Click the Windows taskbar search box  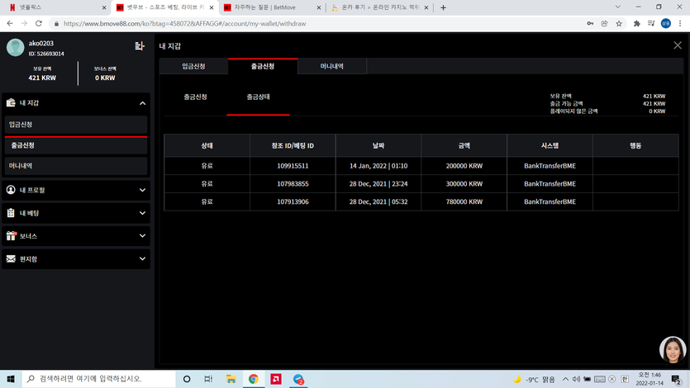point(99,379)
